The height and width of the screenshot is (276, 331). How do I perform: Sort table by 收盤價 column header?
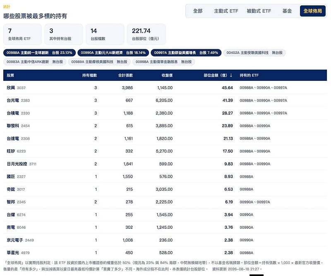[x=167, y=75]
